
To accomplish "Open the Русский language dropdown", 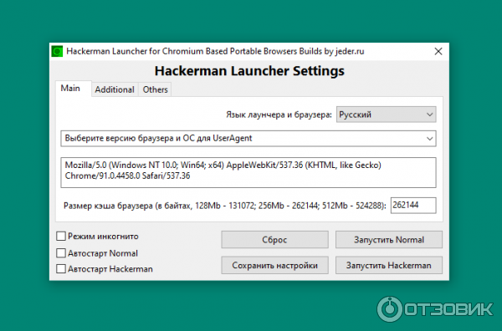I will pos(386,115).
